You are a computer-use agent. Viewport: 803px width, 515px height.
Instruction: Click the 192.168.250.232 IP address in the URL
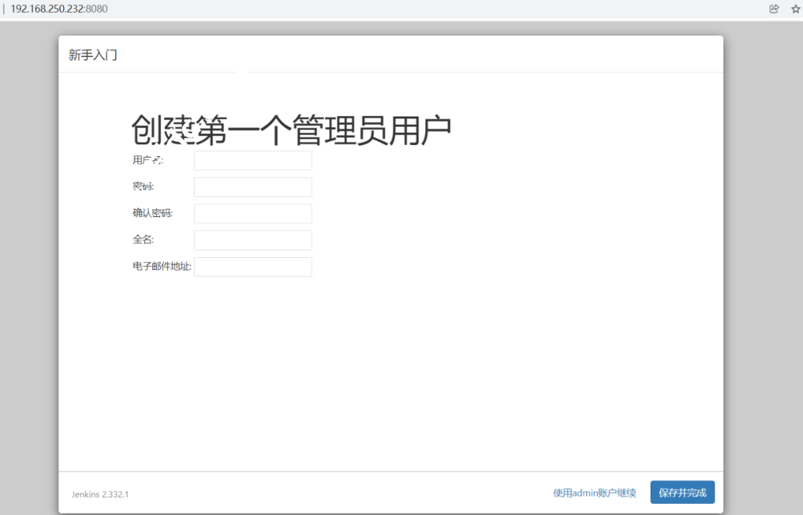pyautogui.click(x=48, y=9)
